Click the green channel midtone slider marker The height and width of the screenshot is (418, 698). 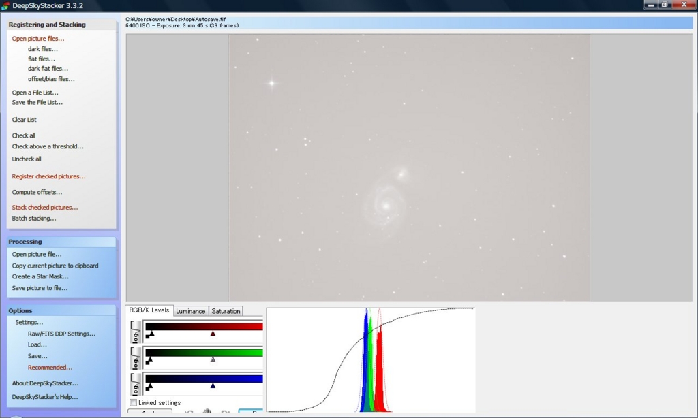point(213,359)
